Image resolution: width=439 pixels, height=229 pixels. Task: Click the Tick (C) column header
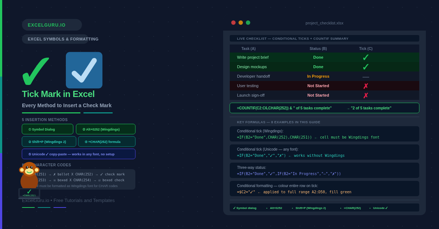[x=365, y=48]
